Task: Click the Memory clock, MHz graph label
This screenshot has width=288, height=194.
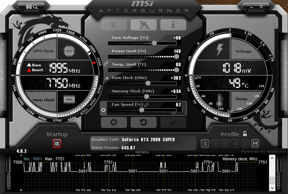Action: click(240, 159)
